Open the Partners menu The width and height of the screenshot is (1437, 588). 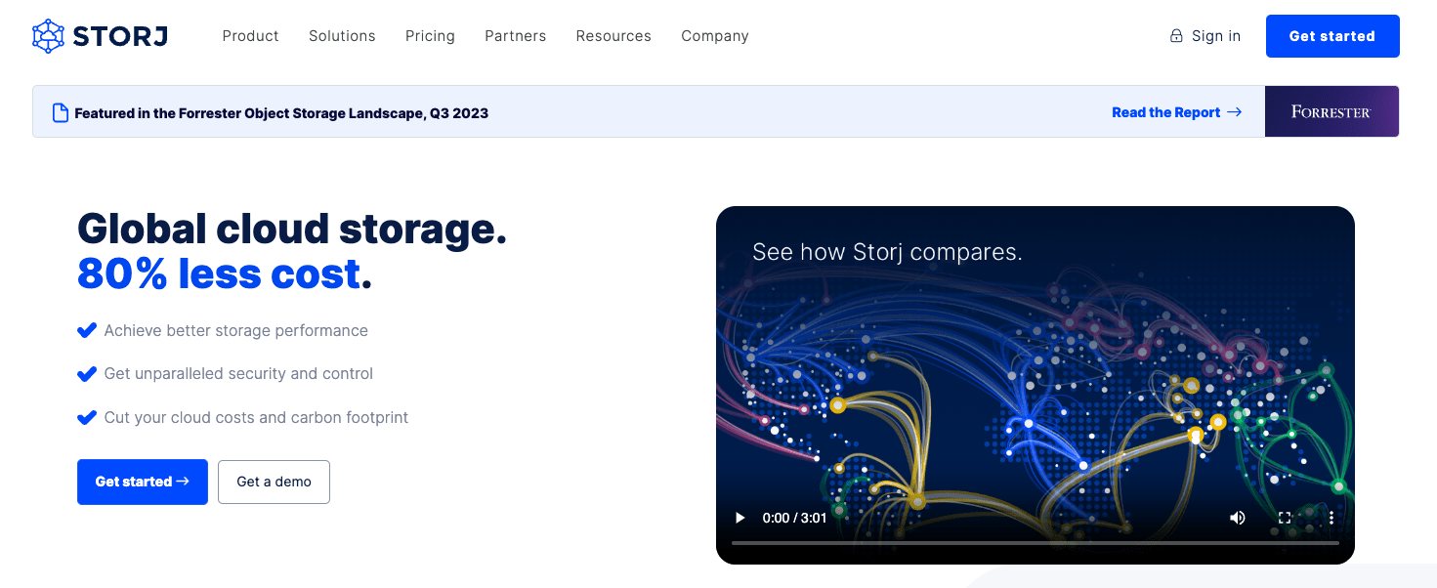[x=515, y=36]
